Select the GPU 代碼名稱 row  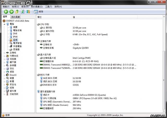(78, 98)
